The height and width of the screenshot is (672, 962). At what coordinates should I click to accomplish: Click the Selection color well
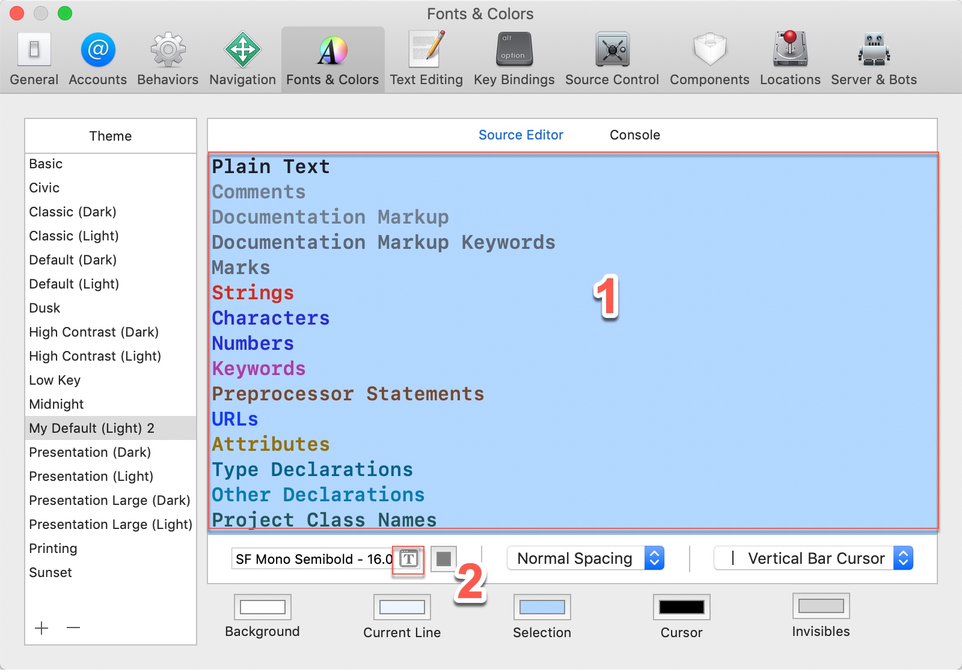click(542, 607)
